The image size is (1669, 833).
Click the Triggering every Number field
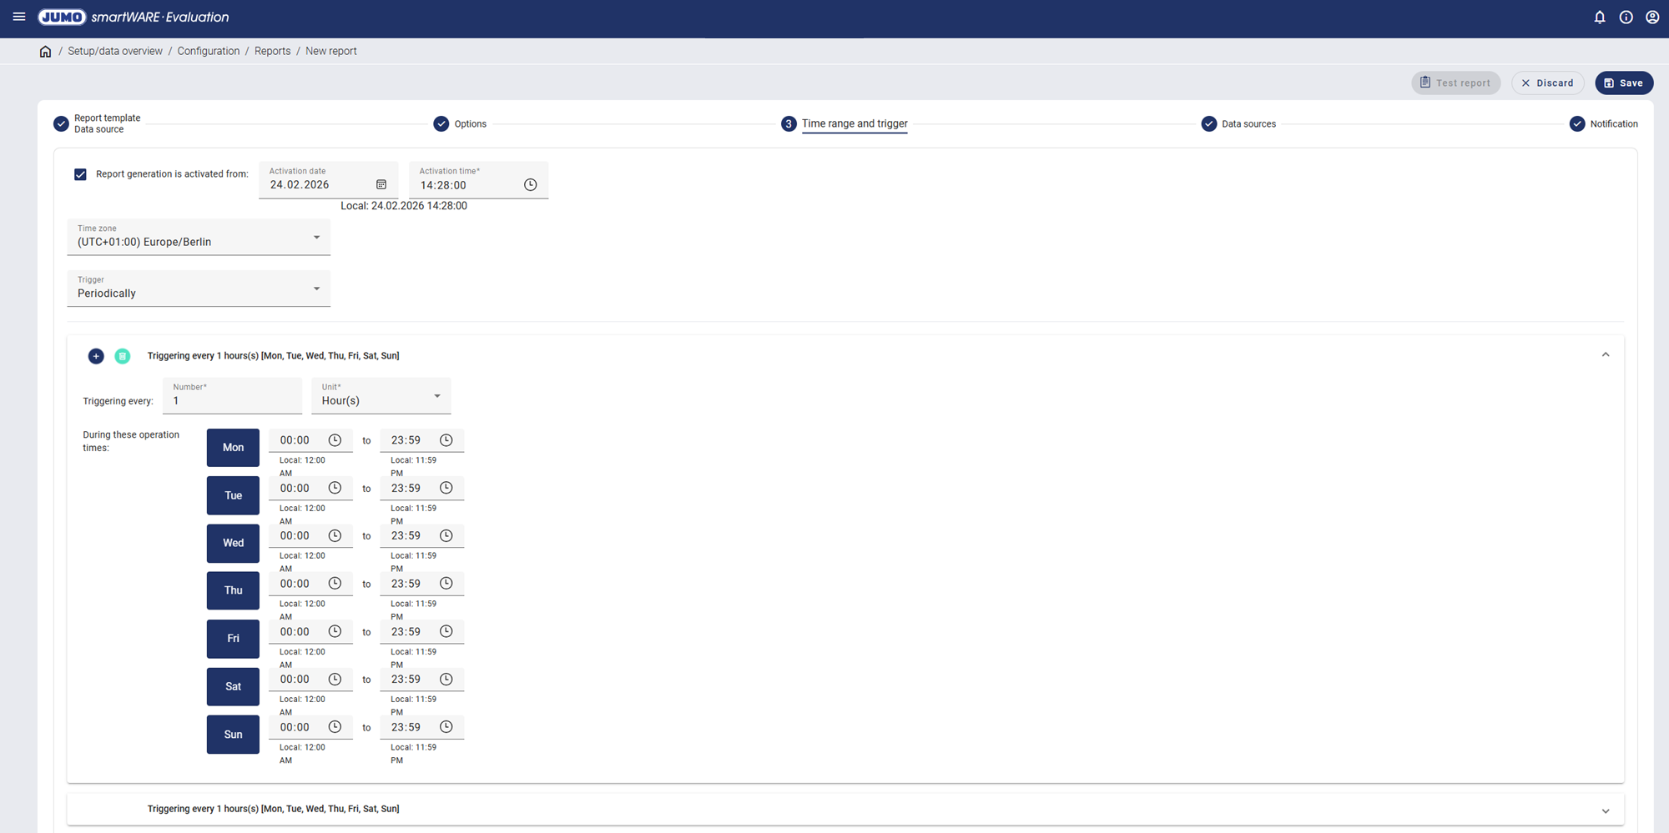232,401
